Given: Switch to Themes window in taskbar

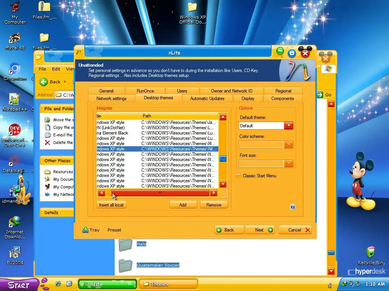Looking at the screenshot, I should tap(168, 284).
